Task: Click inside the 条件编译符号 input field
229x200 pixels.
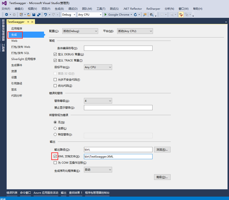Action: pyautogui.click(x=118, y=48)
